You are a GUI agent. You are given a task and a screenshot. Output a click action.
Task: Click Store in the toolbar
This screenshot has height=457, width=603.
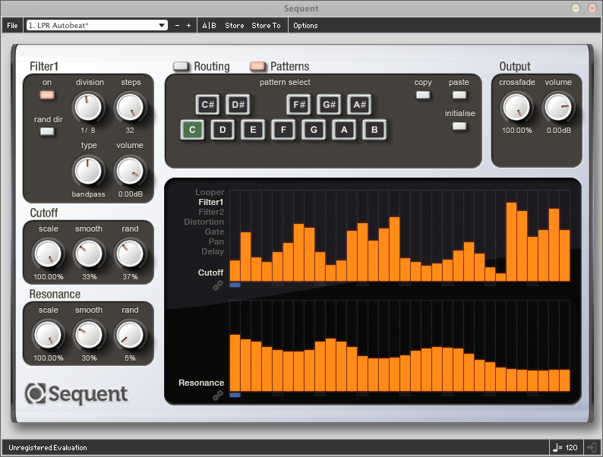point(235,25)
